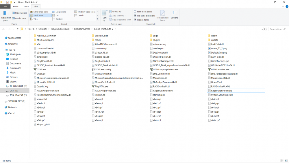Open Plugins folder

(x=155, y=40)
